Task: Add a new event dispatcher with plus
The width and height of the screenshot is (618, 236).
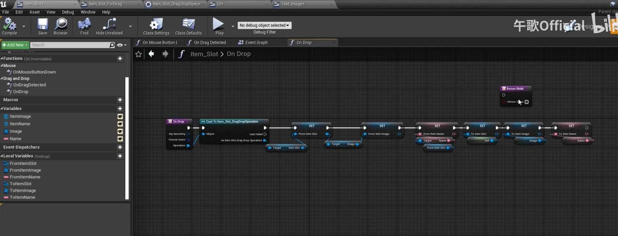Action: 120,147
